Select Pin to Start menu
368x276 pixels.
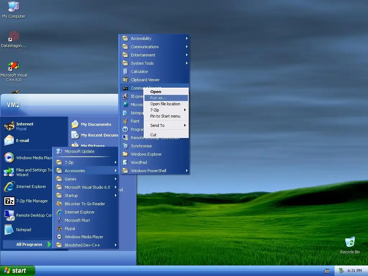pos(166,116)
